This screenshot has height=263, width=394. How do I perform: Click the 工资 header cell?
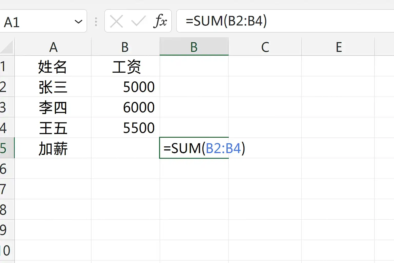tap(126, 67)
